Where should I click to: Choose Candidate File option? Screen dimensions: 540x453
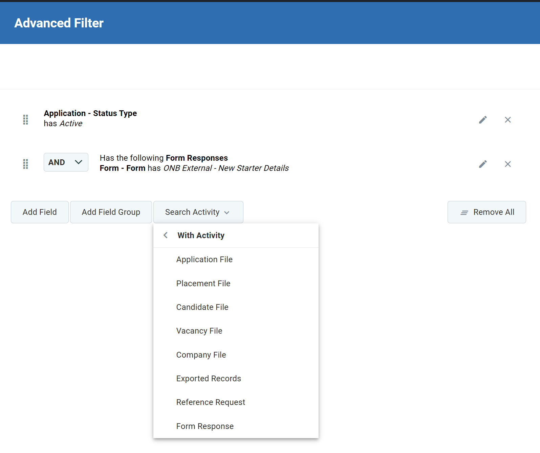tap(236, 307)
